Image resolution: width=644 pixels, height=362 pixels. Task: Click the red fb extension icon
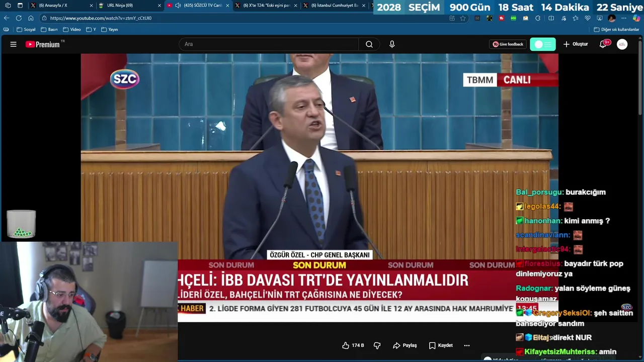pos(502,18)
